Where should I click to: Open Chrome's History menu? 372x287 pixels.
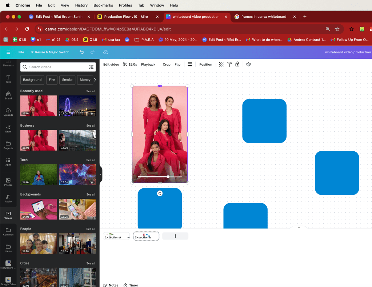point(81,5)
